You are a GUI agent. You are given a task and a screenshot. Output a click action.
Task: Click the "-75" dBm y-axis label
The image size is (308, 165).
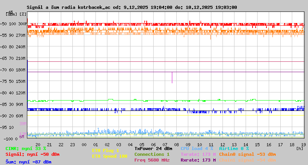[3, 81]
